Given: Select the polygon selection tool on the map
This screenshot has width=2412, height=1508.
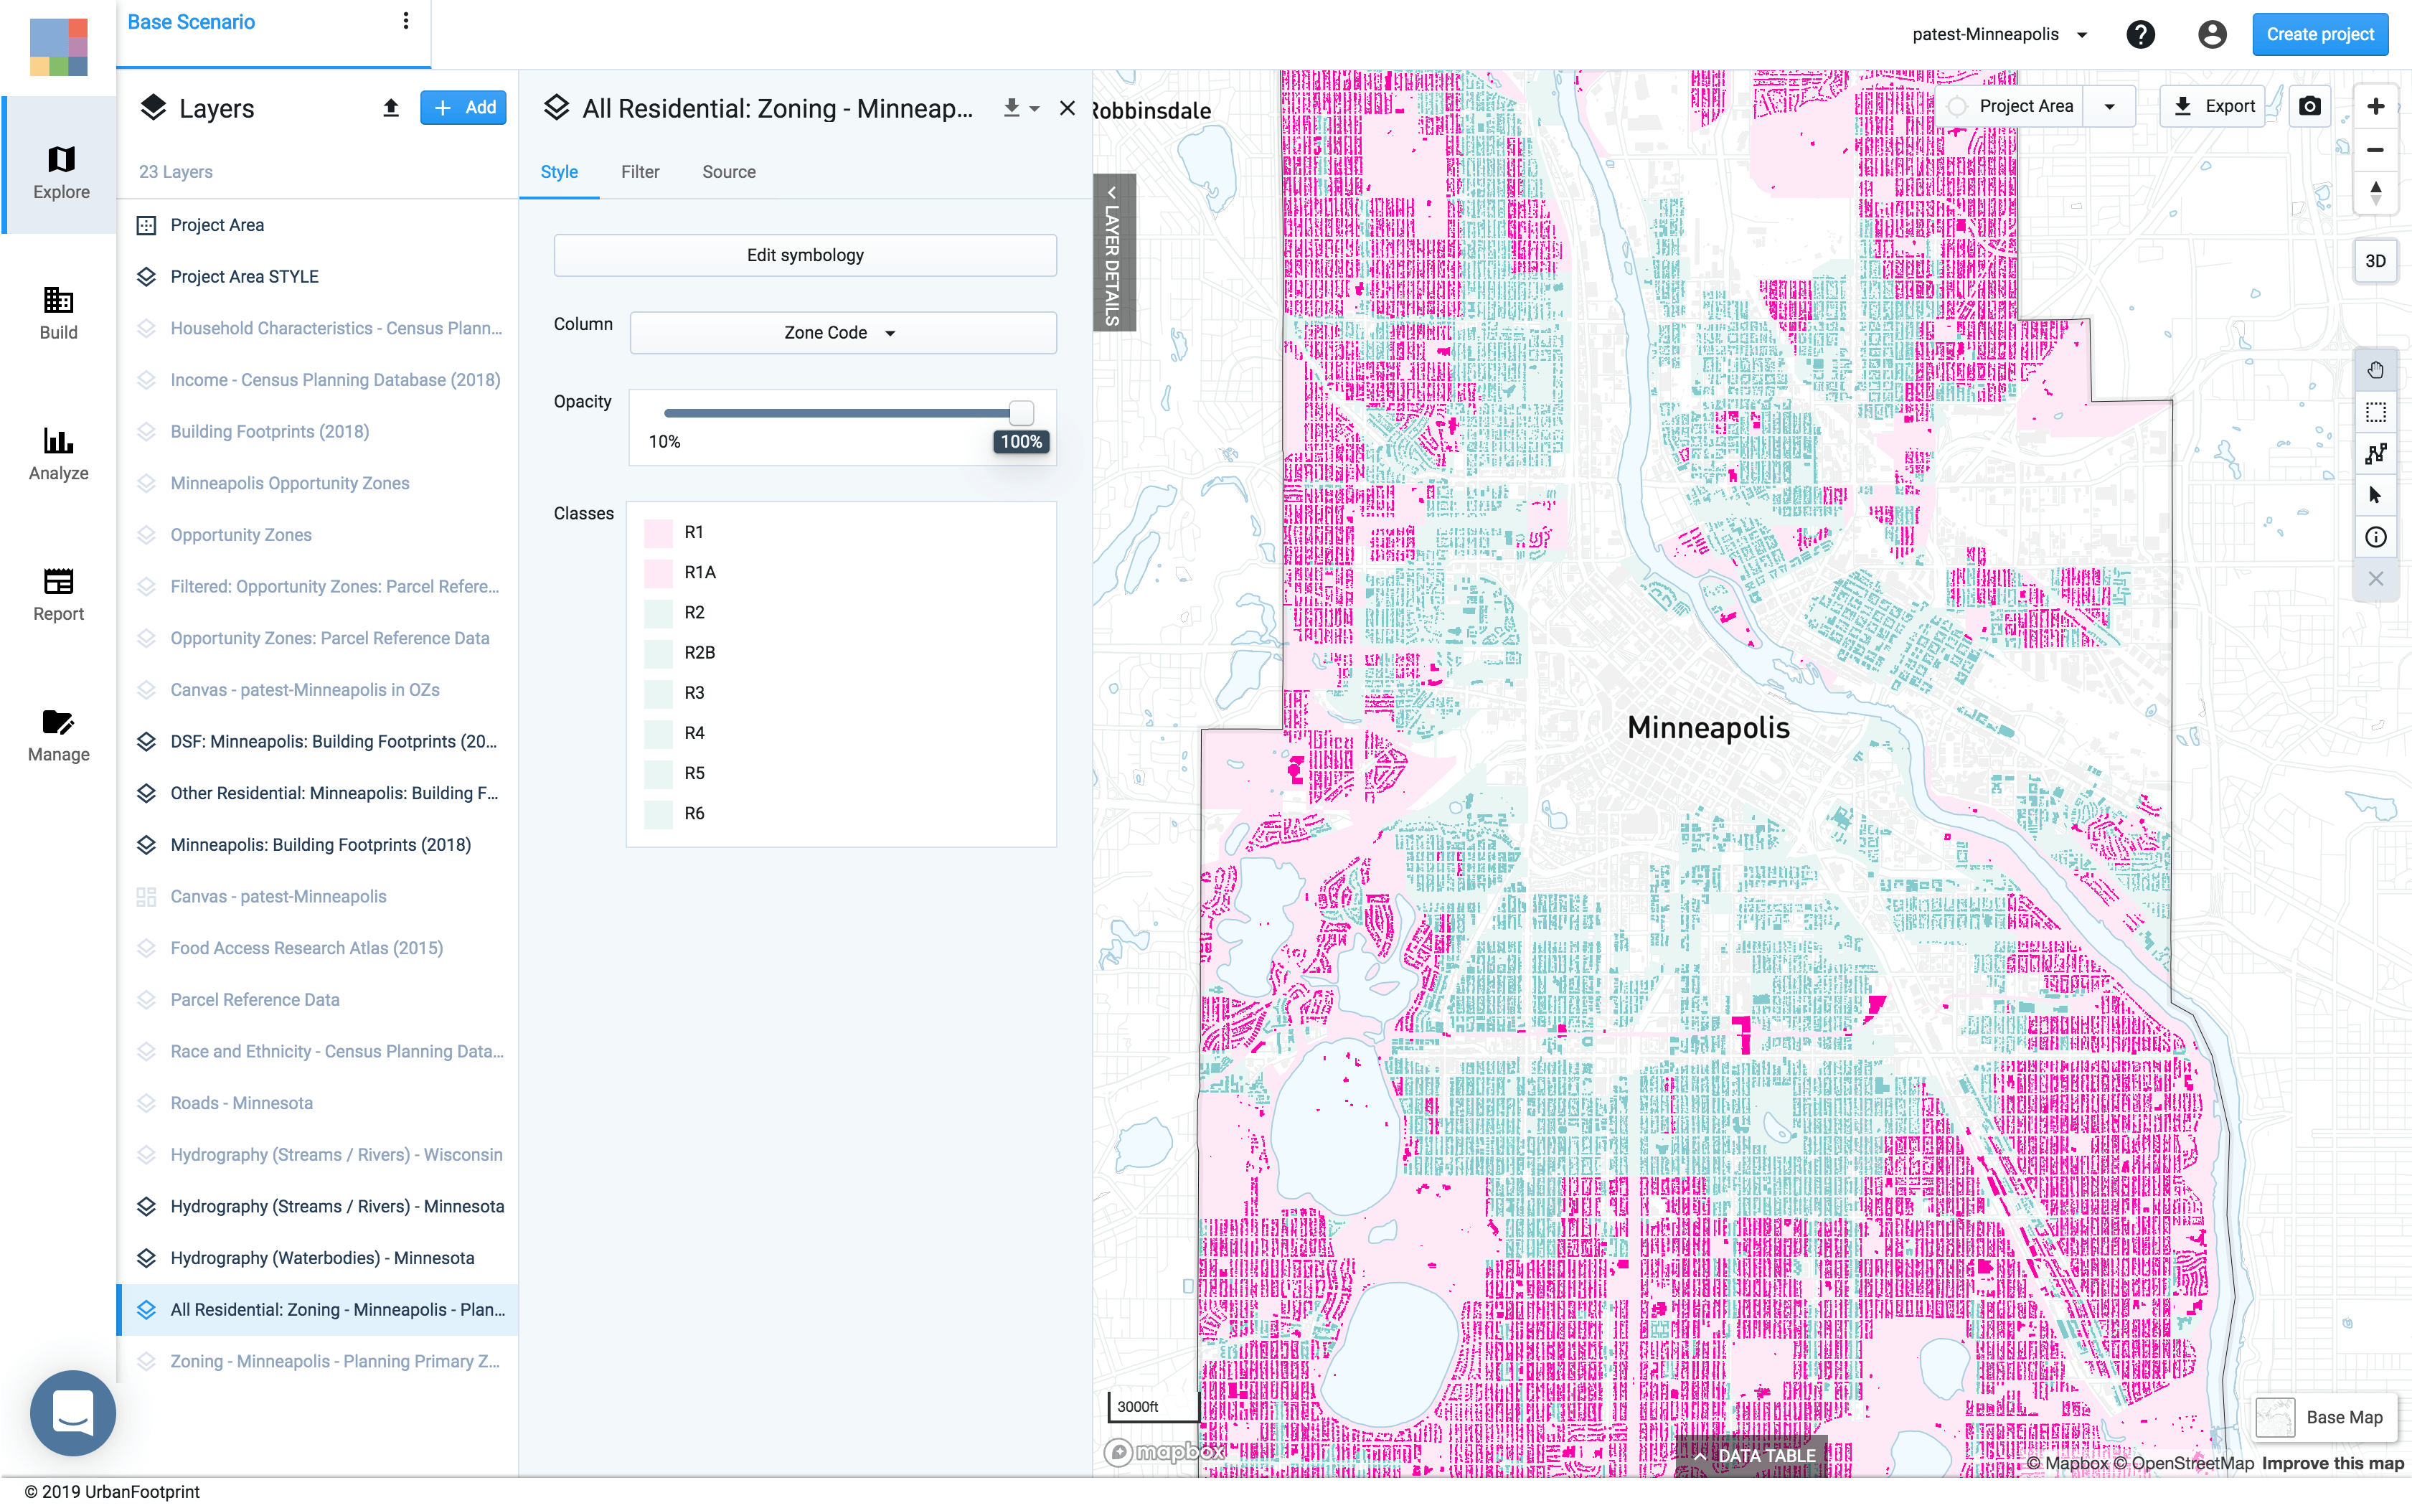Looking at the screenshot, I should pyautogui.click(x=2375, y=453).
